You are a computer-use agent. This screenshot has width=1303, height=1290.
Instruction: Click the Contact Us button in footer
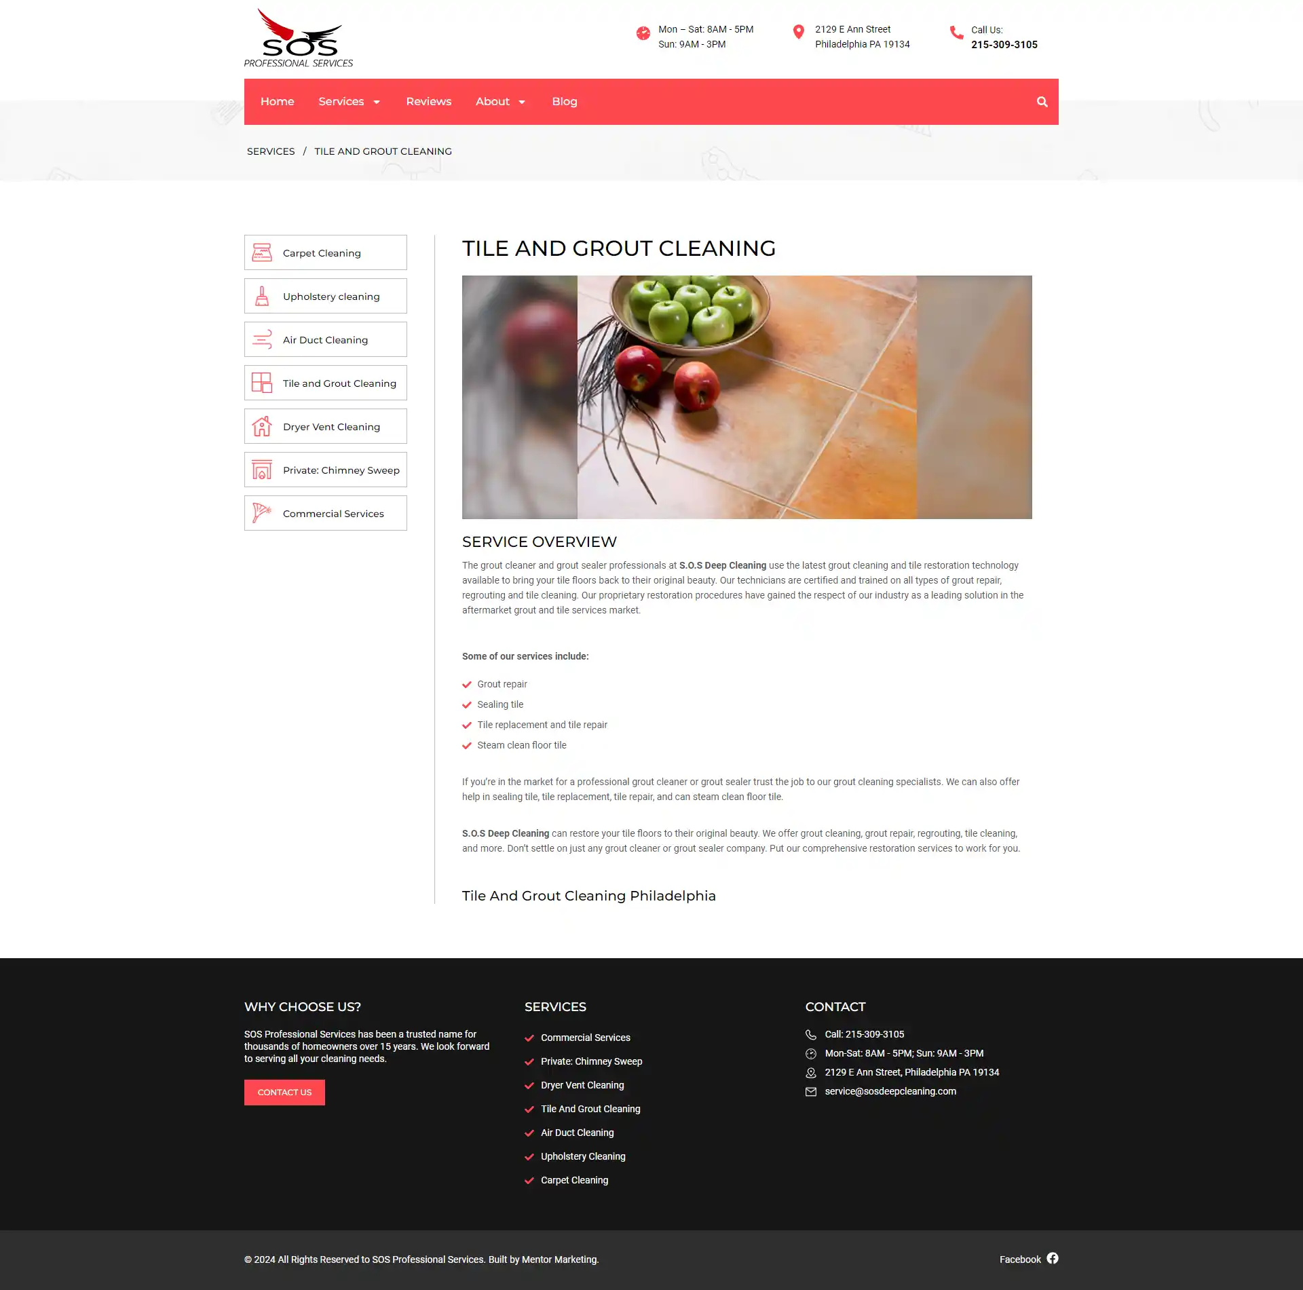coord(284,1092)
